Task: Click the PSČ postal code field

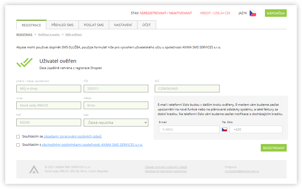Action: click(x=49, y=122)
